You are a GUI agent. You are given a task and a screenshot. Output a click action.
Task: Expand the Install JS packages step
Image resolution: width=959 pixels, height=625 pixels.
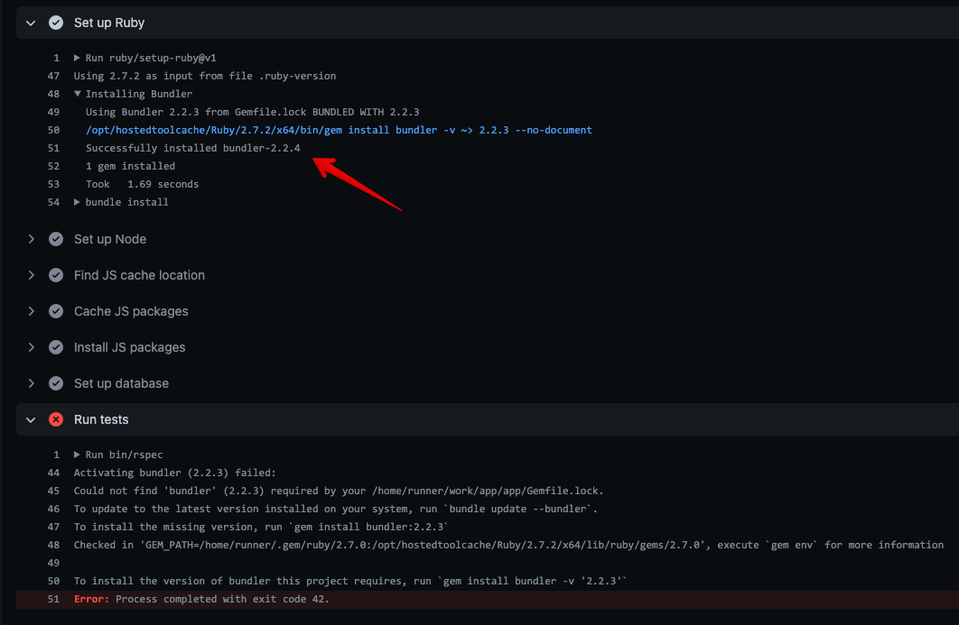(31, 347)
